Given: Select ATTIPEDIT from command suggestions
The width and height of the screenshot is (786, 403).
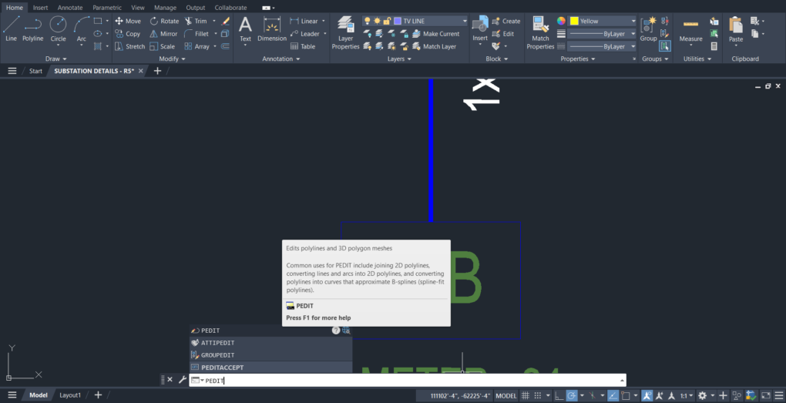Looking at the screenshot, I should click(x=270, y=343).
